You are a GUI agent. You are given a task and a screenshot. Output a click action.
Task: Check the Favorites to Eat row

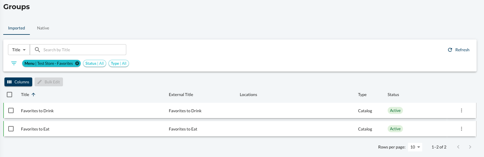pos(11,129)
